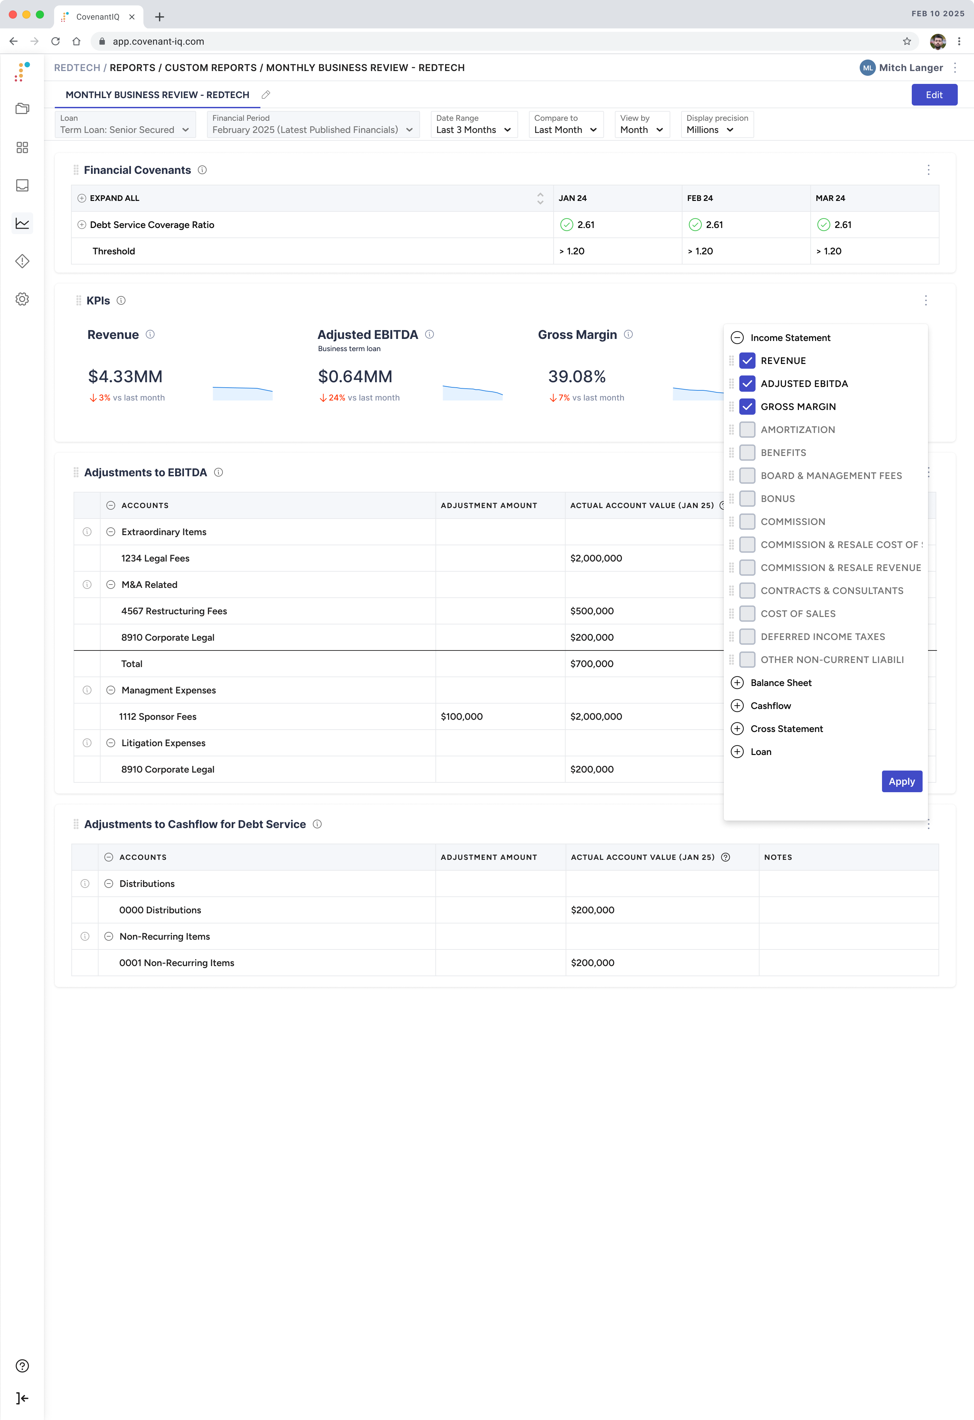Select the analytics line-chart sidebar icon
The height and width of the screenshot is (1420, 974).
pos(23,224)
